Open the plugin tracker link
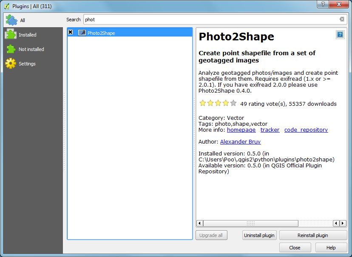352x257 pixels. [x=270, y=130]
